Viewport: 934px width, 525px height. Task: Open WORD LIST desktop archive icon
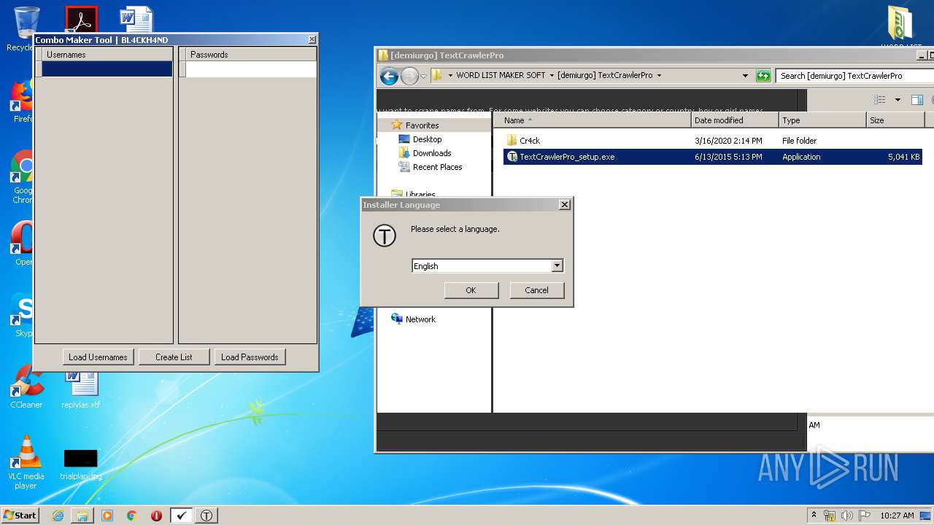(900, 27)
